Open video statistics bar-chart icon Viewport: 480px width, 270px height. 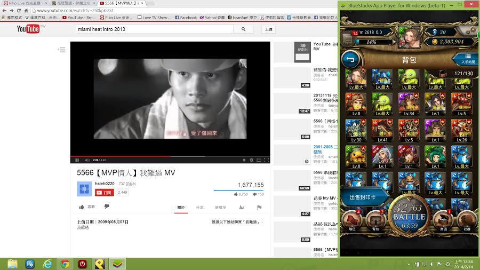241,207
